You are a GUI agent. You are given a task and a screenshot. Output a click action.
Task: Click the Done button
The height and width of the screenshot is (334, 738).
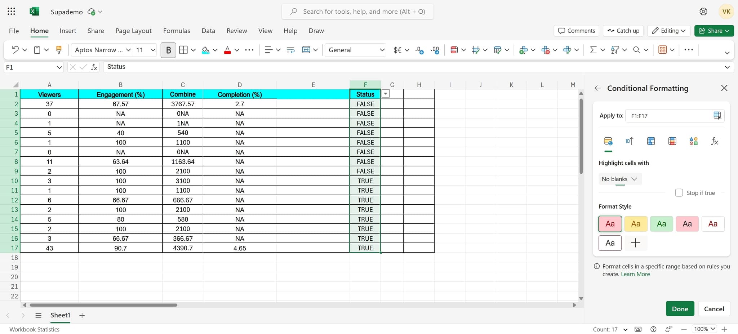click(x=680, y=309)
